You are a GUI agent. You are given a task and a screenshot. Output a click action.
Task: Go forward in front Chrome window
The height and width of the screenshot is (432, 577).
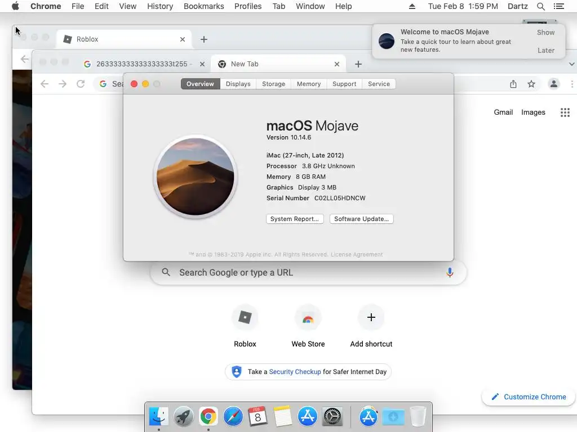point(63,84)
